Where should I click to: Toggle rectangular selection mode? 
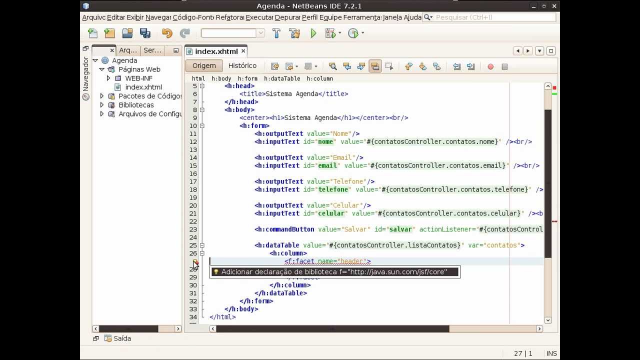389,66
